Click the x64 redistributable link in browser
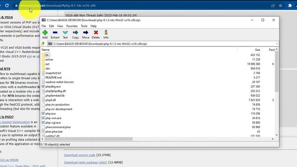The image size is (297, 167). click(x=29, y=57)
